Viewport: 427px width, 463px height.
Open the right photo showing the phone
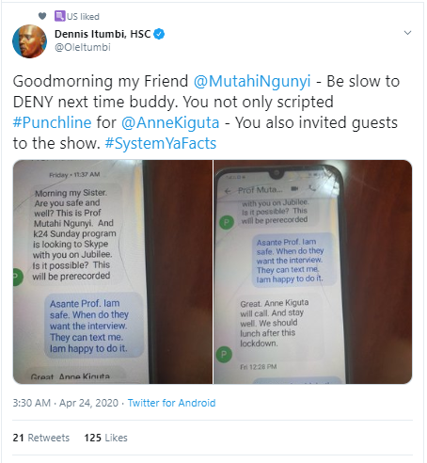(x=313, y=272)
